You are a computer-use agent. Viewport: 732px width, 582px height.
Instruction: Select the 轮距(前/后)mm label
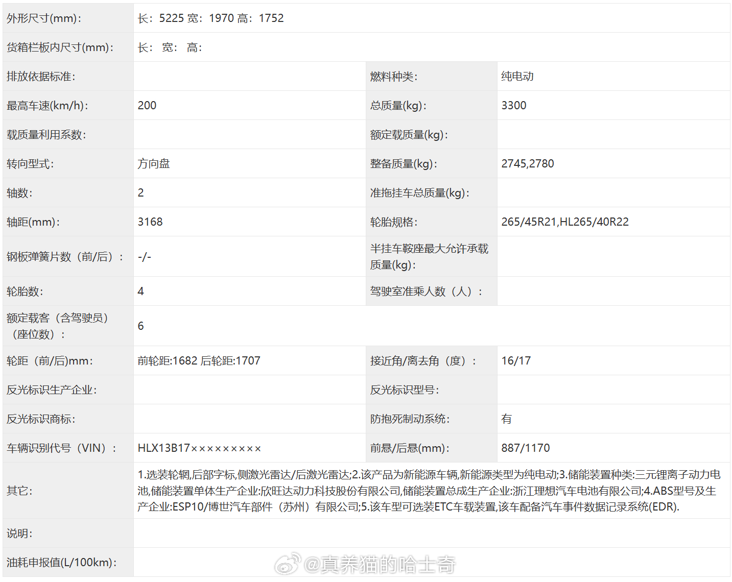click(x=50, y=361)
